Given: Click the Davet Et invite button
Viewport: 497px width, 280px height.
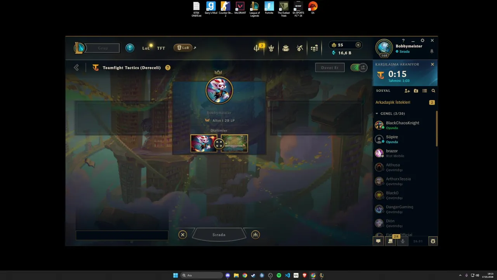Looking at the screenshot, I should point(330,68).
